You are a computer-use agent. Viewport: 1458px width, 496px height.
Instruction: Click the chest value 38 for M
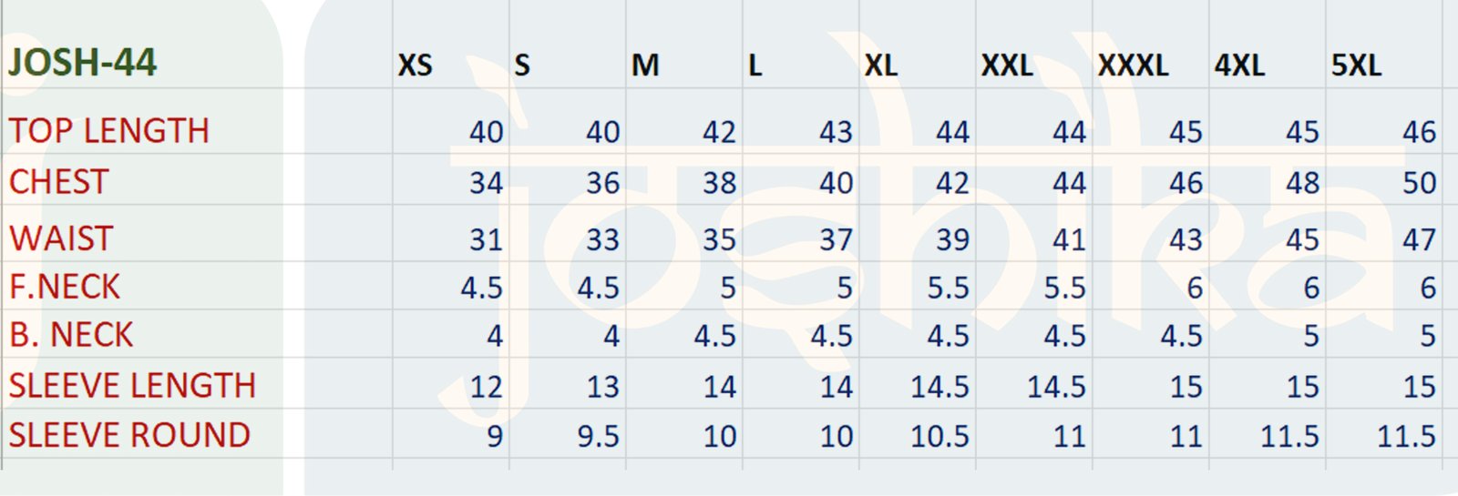pos(719,183)
